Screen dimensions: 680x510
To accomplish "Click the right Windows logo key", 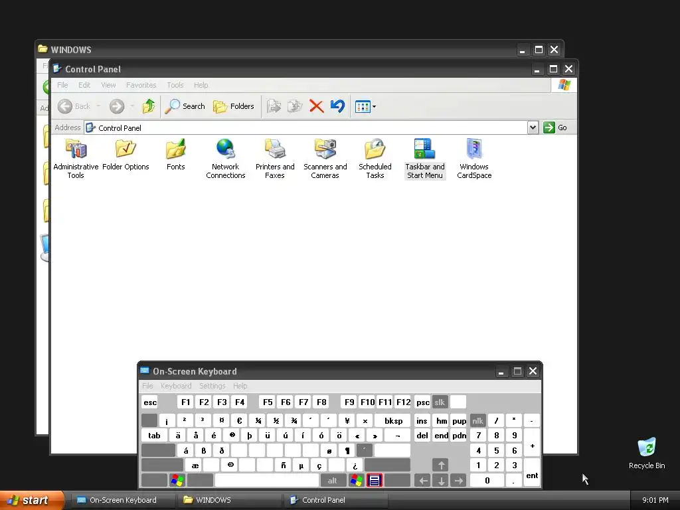I will (356, 480).
